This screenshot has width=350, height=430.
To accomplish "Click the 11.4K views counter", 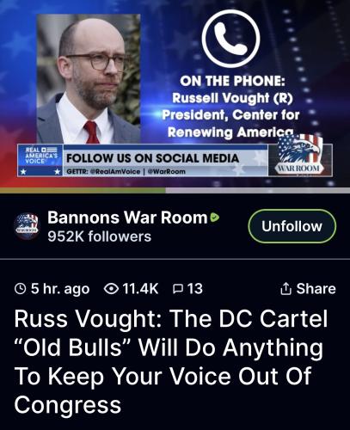I will coord(140,289).
